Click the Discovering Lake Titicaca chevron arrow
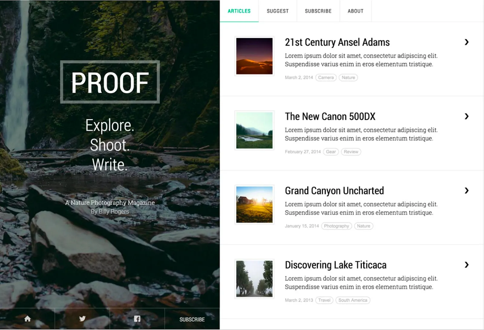484x330 pixels. pos(466,265)
